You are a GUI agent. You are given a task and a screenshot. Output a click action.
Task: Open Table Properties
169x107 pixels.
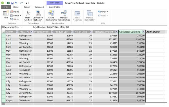[77, 16]
